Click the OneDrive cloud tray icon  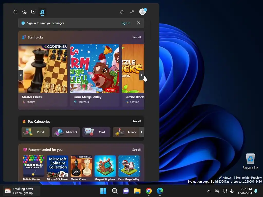[217, 191]
